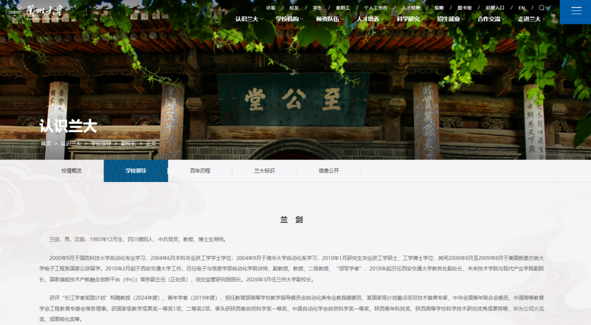
Task: Open the 人才培养 menu
Action: coord(370,19)
